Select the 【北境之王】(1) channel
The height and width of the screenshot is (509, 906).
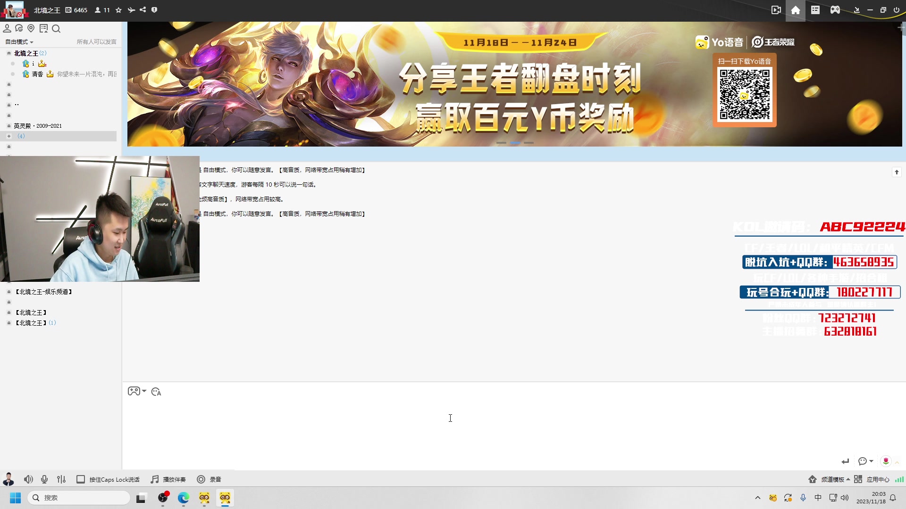35,323
